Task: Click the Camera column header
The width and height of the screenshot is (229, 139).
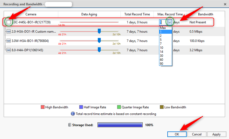Action: 31,14
